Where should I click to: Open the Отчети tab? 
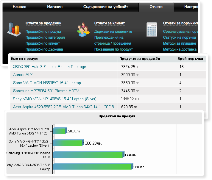(156, 7)
